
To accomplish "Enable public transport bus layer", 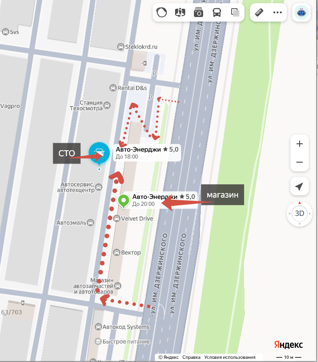I will pos(216,12).
